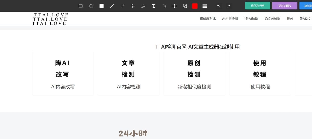Open the 降AI2.0 nav item
This screenshot has height=139, width=312.
(305, 19)
